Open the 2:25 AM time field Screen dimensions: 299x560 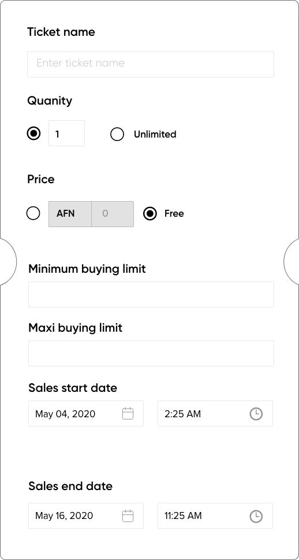click(215, 414)
